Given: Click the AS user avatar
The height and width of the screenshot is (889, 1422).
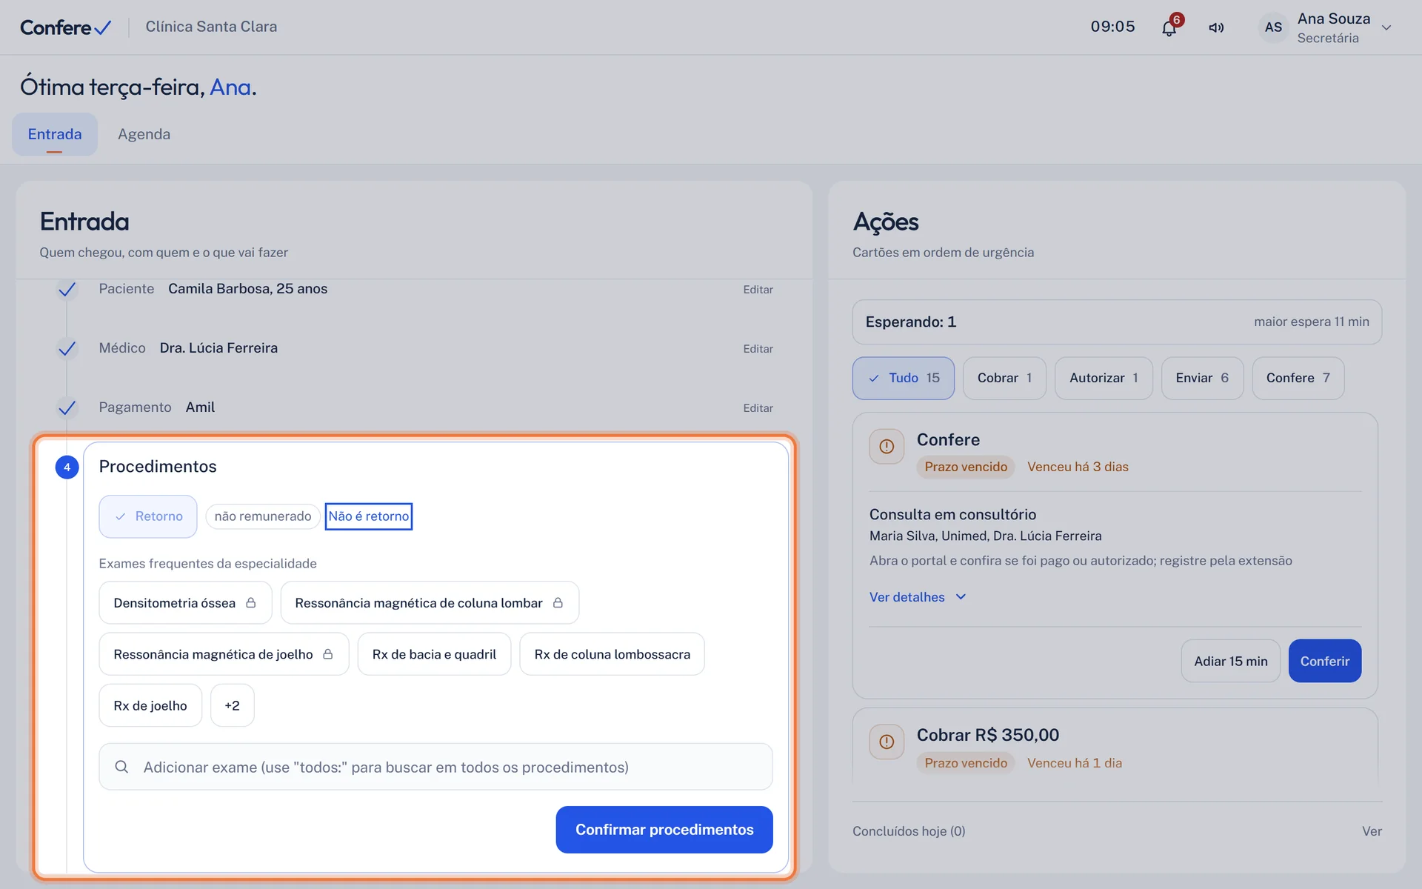Looking at the screenshot, I should click(x=1273, y=27).
